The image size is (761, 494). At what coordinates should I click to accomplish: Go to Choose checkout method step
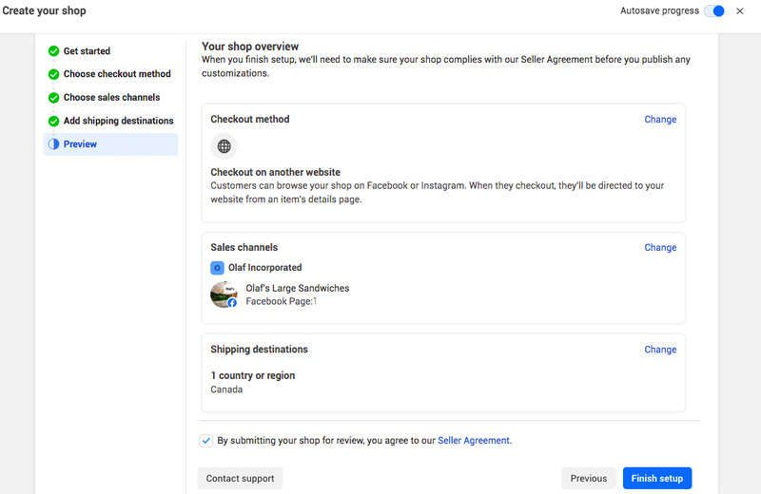point(117,74)
